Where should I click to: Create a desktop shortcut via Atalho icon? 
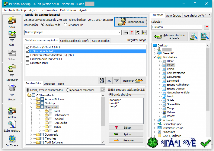12,110
